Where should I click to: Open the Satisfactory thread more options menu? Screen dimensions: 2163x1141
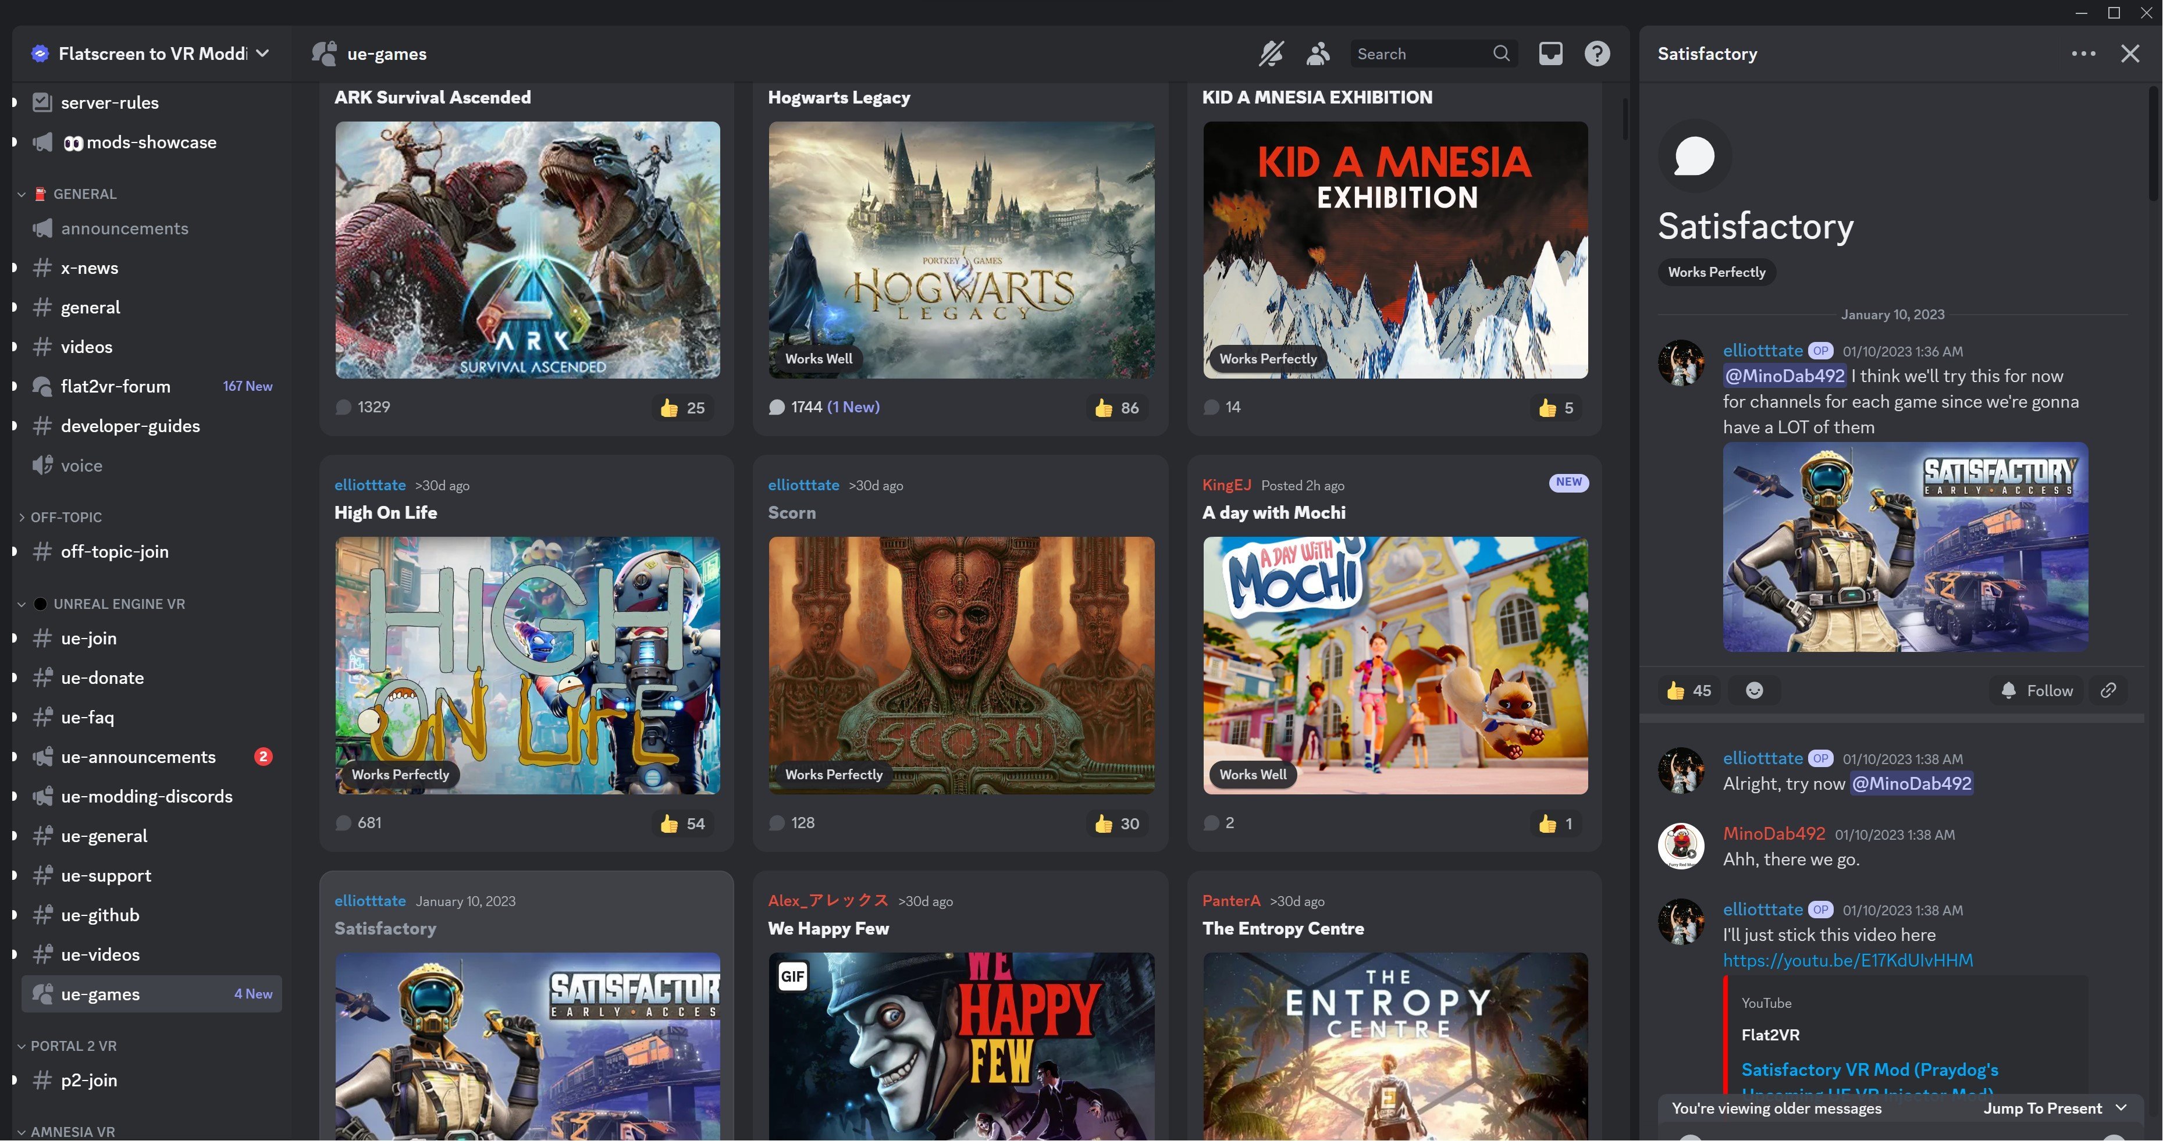tap(2083, 54)
